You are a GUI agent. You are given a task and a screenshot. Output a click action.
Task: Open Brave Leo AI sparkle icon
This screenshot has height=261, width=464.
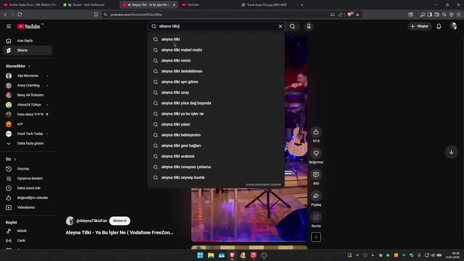point(444,14)
